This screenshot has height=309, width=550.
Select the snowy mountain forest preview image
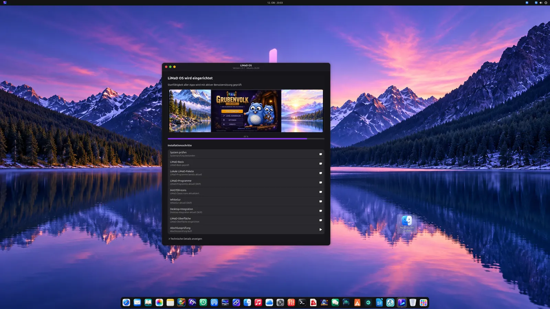coord(190,111)
